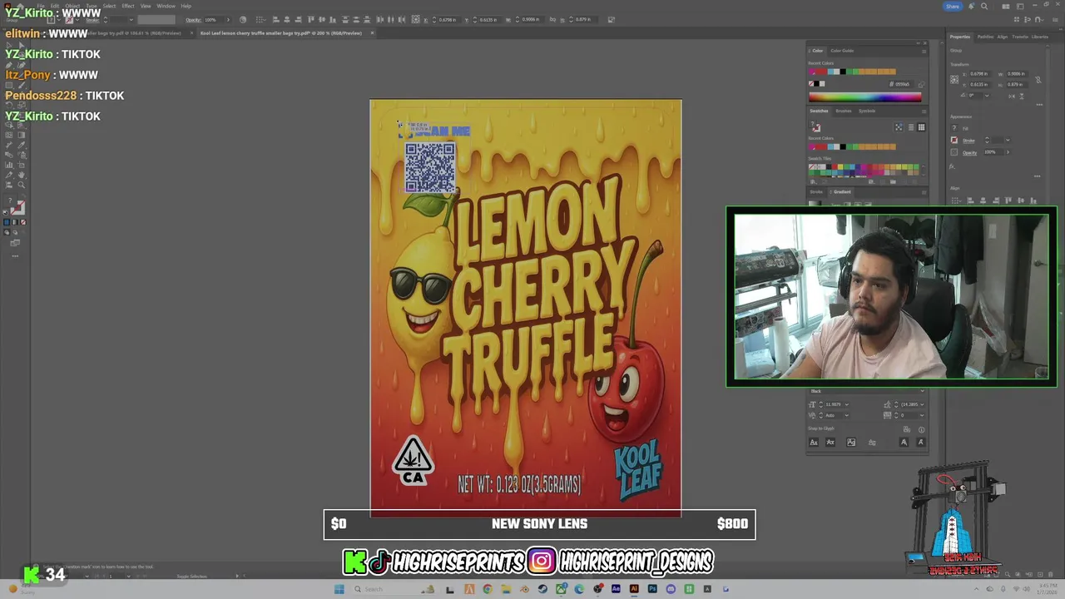Click the fill and stroke indicator in left toolbar
1065x599 pixels.
16,205
